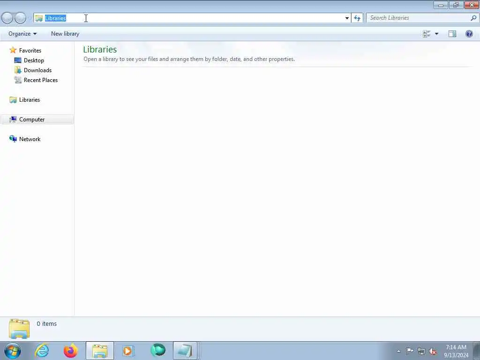This screenshot has height=360, width=480.
Task: Open Recent Places in the sidebar
Action: coord(41,80)
